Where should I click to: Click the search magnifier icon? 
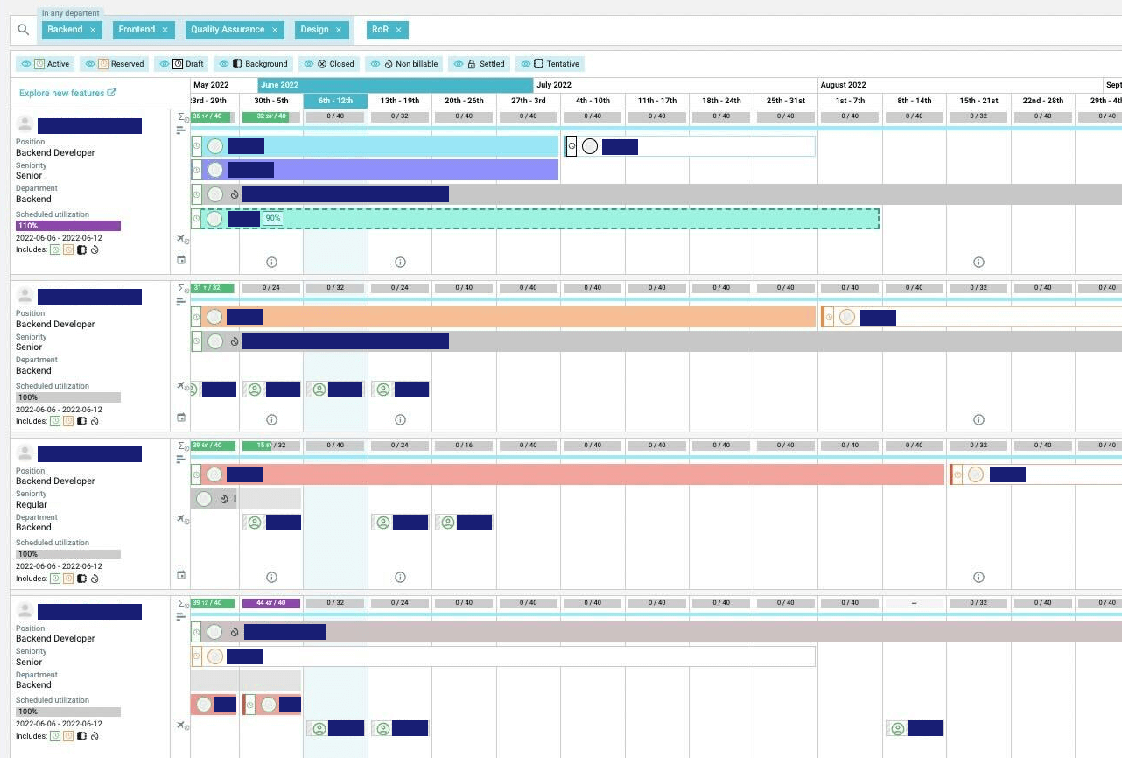(24, 30)
